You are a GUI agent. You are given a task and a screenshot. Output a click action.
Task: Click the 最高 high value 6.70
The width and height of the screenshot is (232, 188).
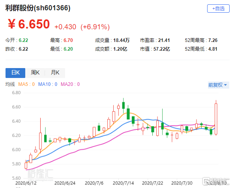(x=68, y=40)
